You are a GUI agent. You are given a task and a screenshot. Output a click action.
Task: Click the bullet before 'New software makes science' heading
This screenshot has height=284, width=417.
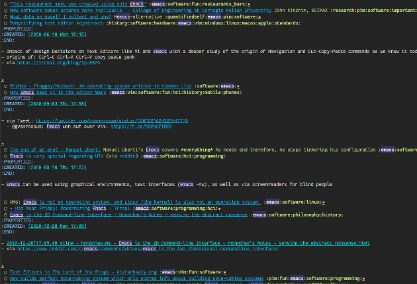5,11
